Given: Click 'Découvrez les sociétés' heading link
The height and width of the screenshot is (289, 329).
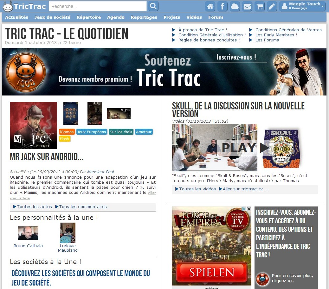Looking at the screenshot, I should pyautogui.click(x=81, y=278).
